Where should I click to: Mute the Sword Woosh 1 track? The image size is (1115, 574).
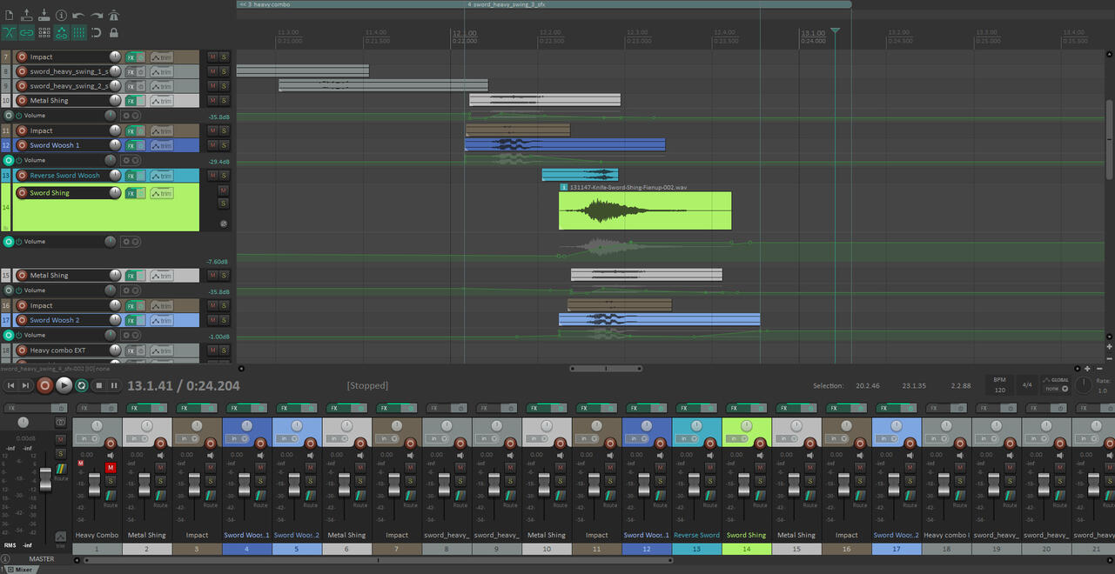[x=212, y=145]
